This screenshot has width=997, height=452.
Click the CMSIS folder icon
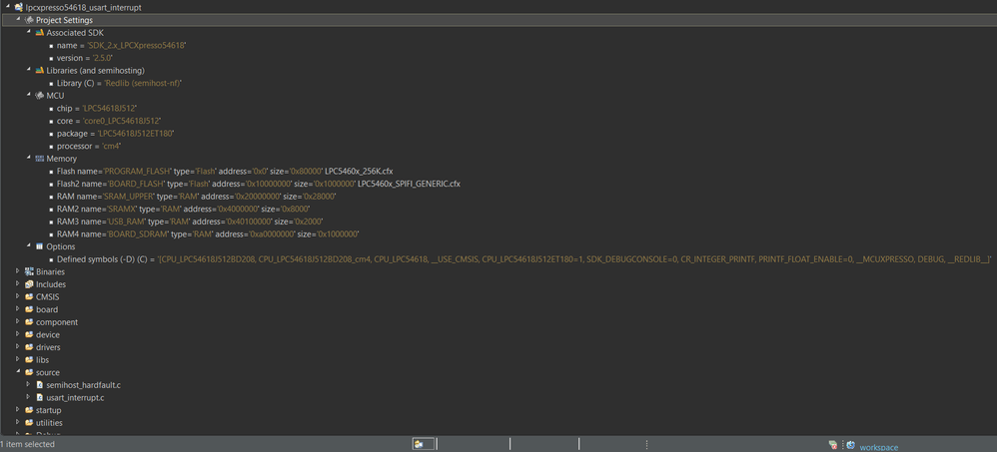click(29, 296)
